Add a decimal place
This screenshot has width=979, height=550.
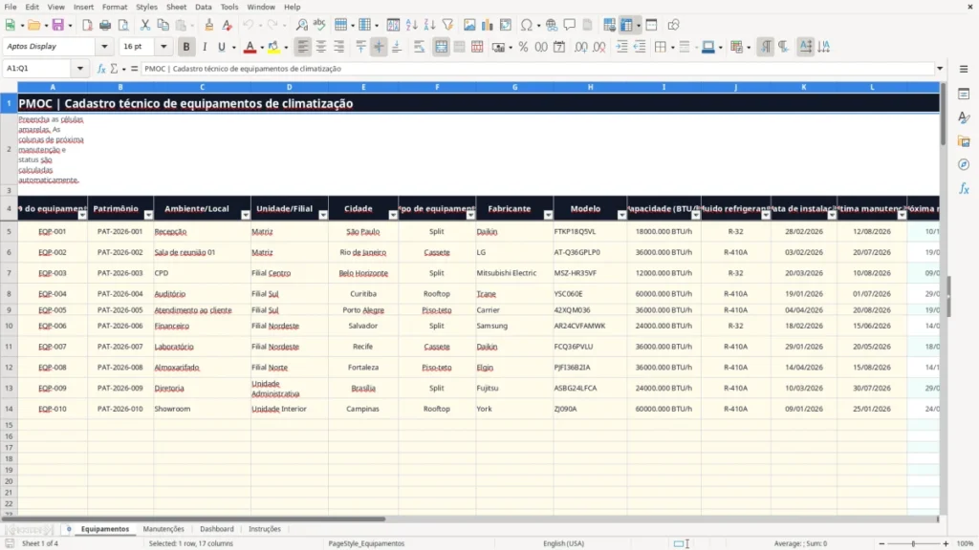coord(581,47)
